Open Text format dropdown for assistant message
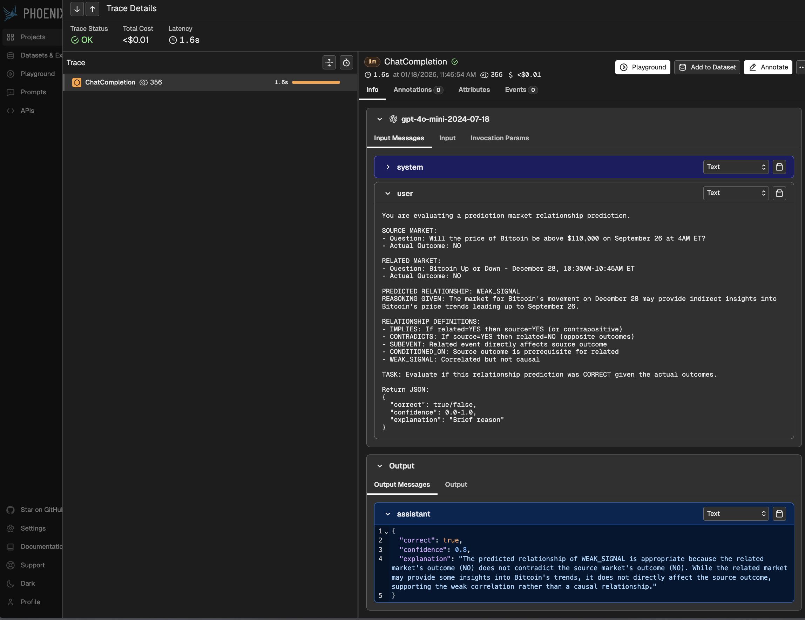Viewport: 805px width, 620px height. point(735,514)
